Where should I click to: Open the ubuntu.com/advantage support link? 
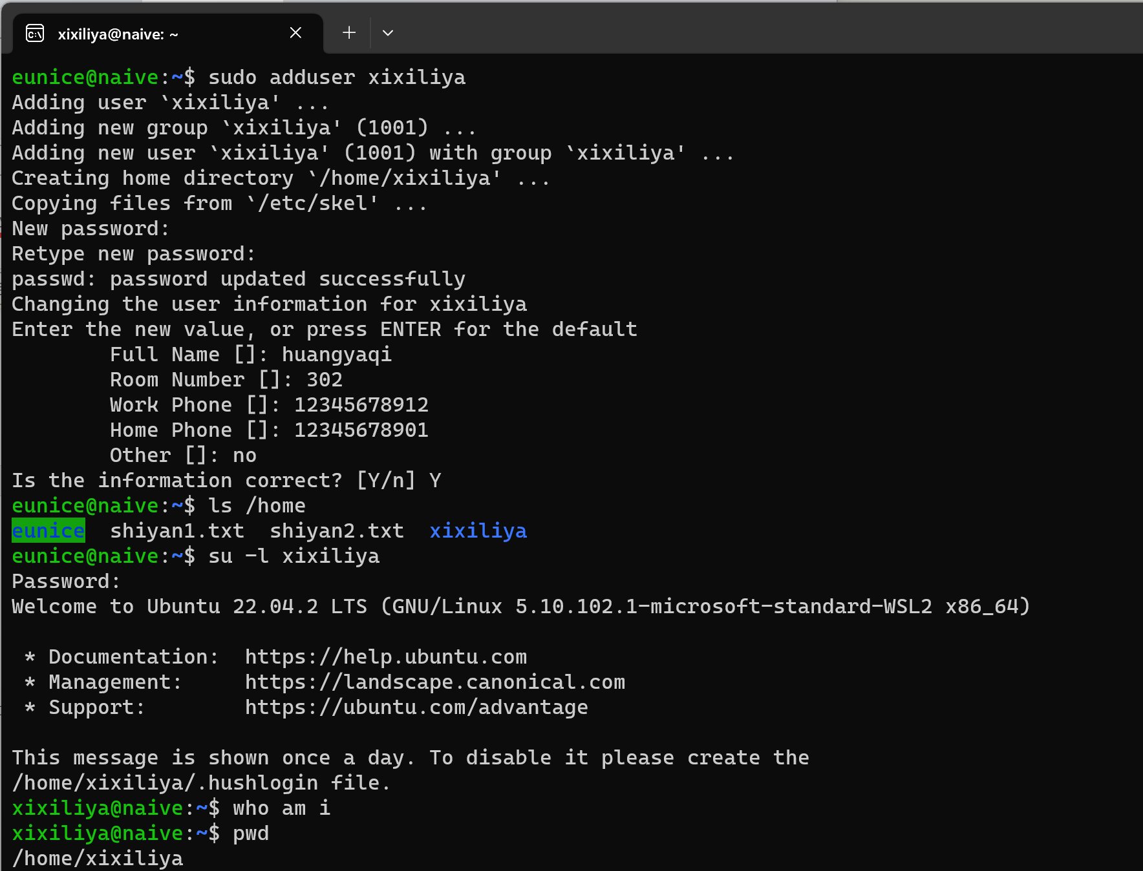[x=416, y=707]
